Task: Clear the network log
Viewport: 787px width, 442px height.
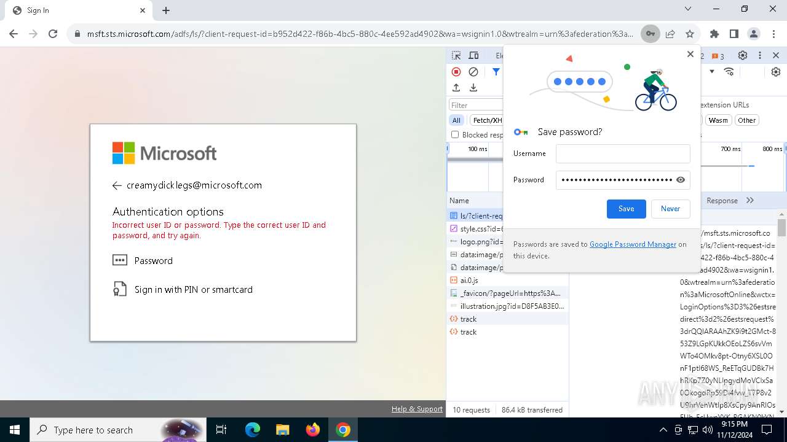Action: tap(473, 72)
